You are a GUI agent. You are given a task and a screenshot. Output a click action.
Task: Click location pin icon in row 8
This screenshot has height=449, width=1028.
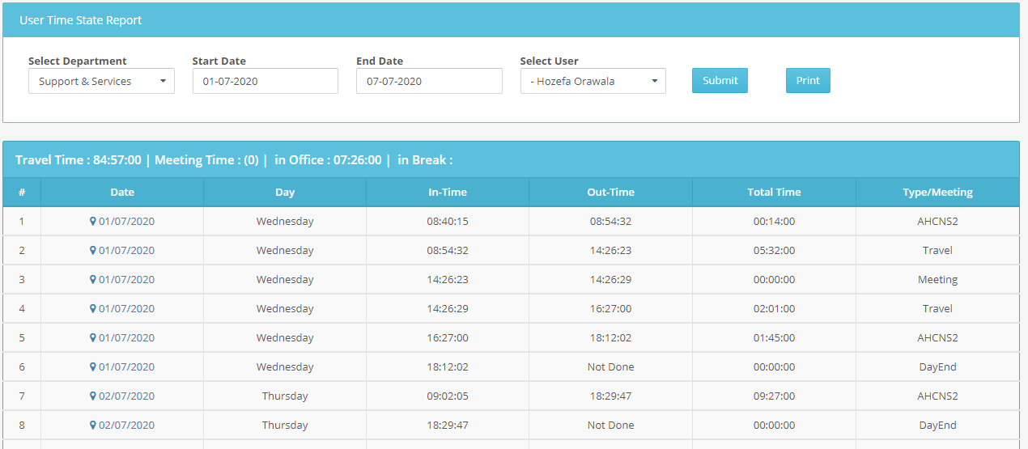click(93, 426)
